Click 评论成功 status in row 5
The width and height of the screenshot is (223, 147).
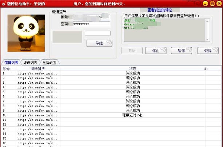pos(133,92)
